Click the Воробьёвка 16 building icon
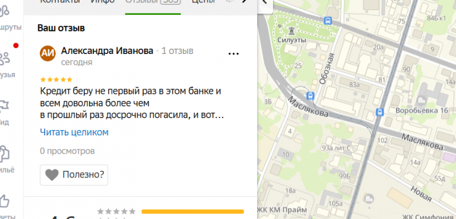The height and width of the screenshot is (219, 456). [421, 101]
